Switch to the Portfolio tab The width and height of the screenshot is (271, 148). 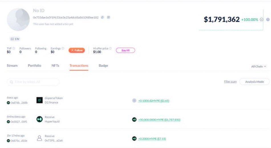35,66
